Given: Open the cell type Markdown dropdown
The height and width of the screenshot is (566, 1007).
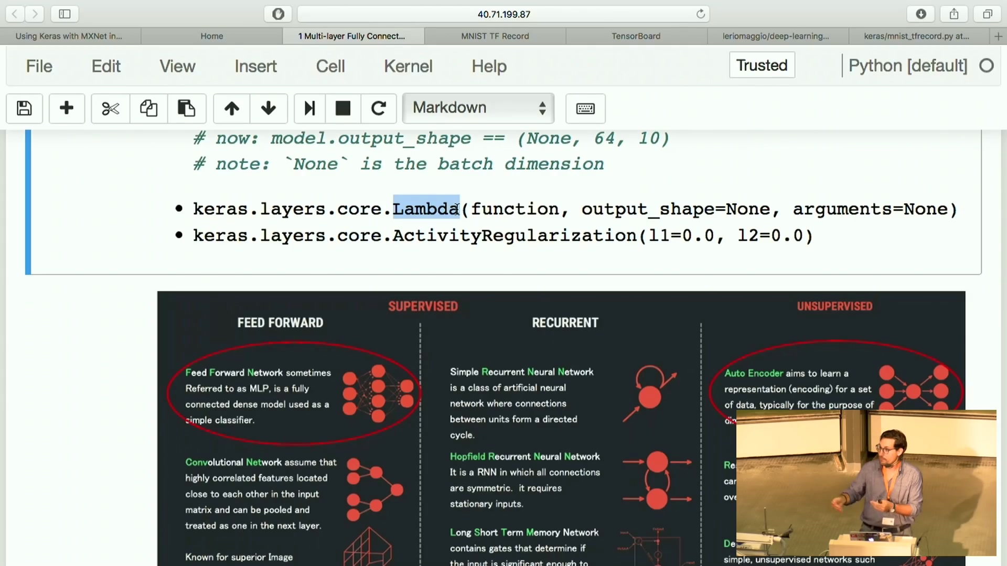Looking at the screenshot, I should pos(478,108).
